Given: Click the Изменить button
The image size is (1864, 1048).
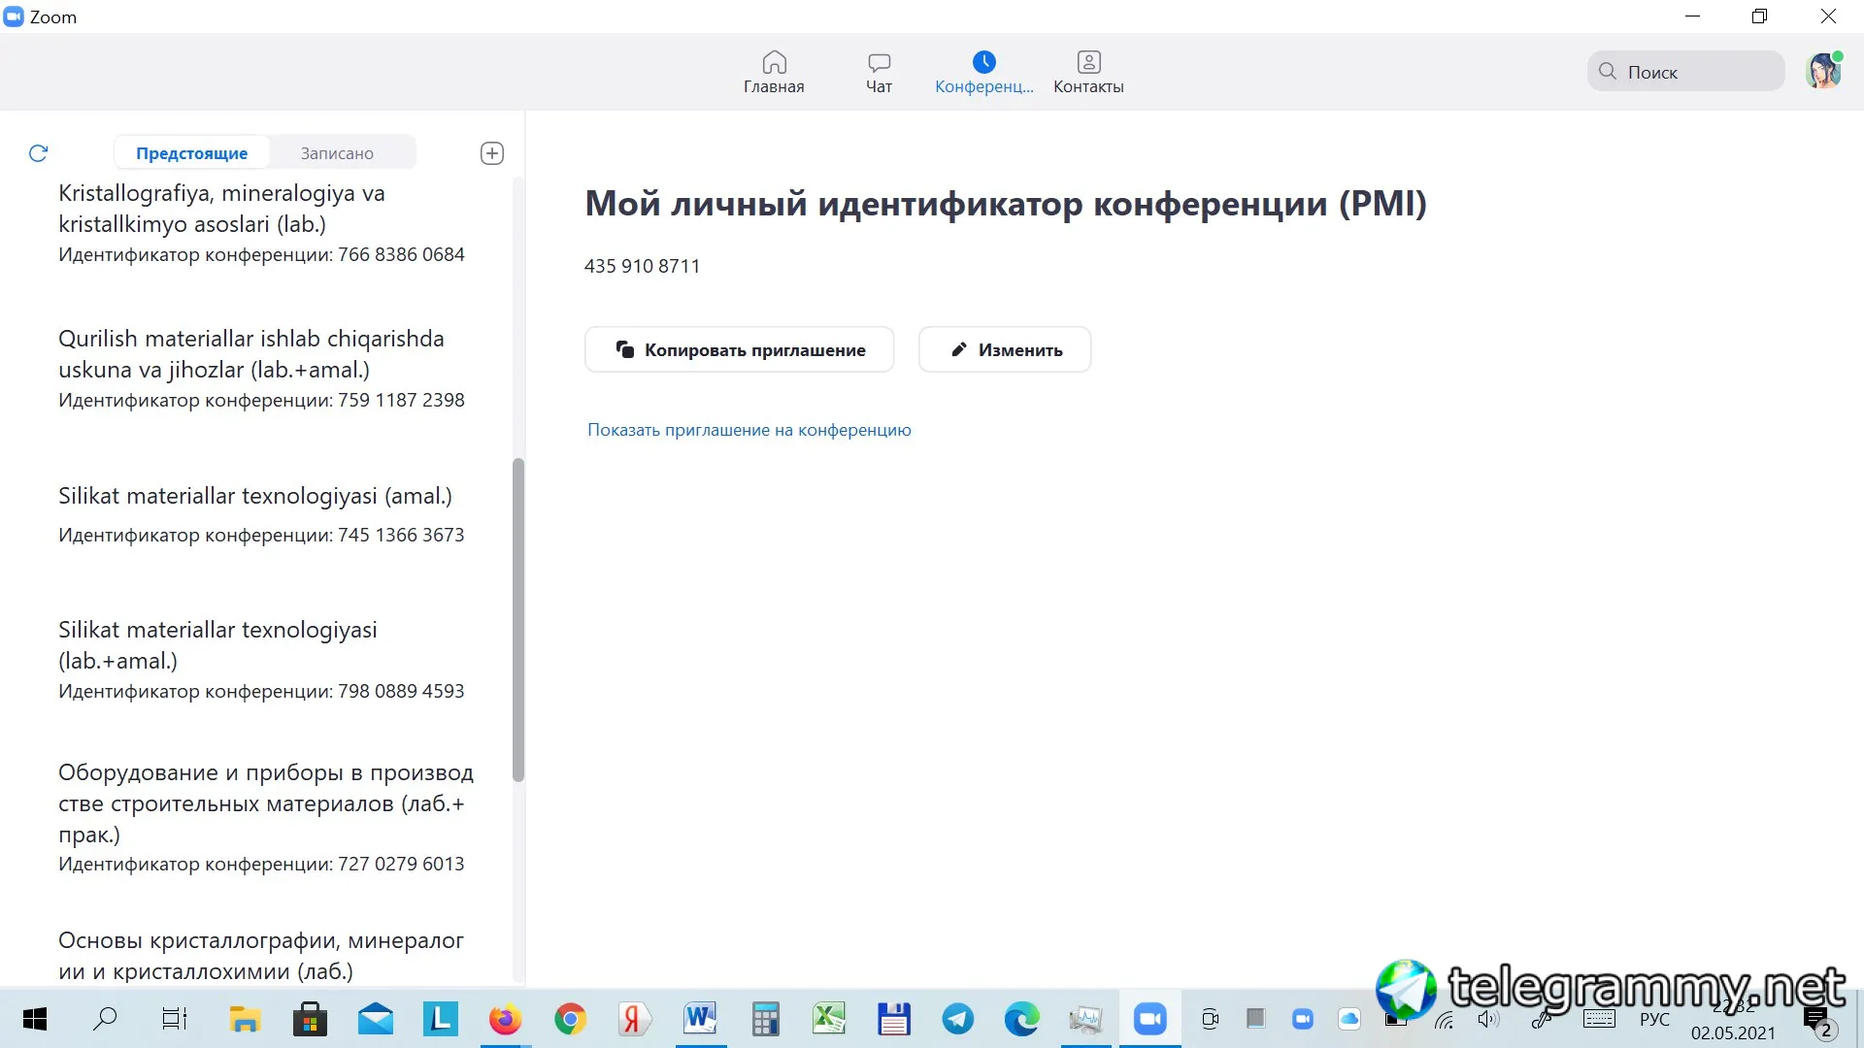Looking at the screenshot, I should point(1005,349).
